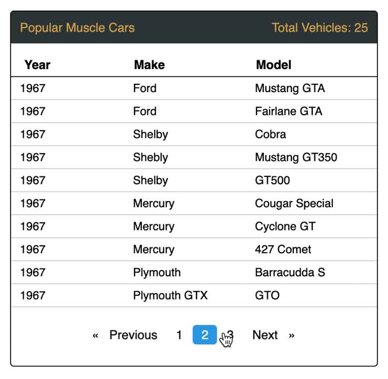Jump to page 3
Image resolution: width=388 pixels, height=379 pixels.
[x=230, y=335]
